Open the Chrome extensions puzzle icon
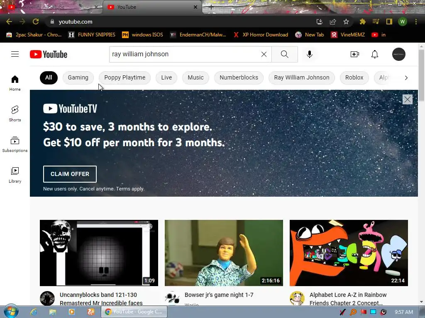 click(x=362, y=22)
